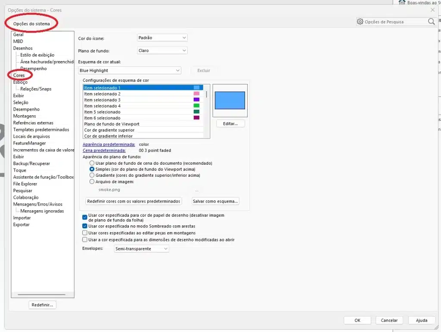The image size is (441, 332).
Task: Uncheck cor especificada no modo Sombreado com arestas
Action: click(x=85, y=226)
